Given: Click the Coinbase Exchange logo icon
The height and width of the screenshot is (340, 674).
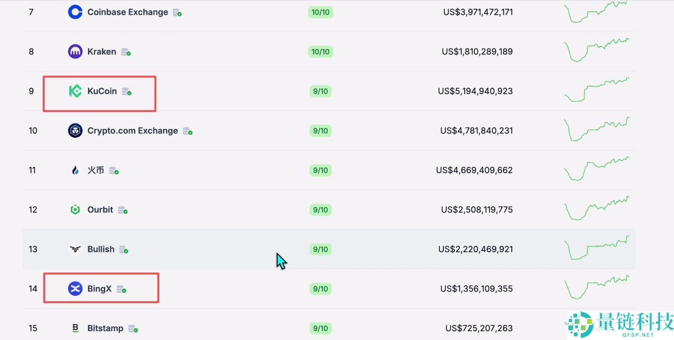Looking at the screenshot, I should (75, 12).
